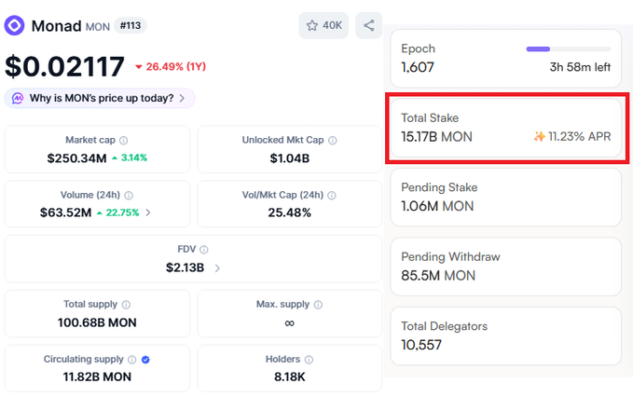This screenshot has height=397, width=633.
Task: Click the '3h 58m left' epoch text
Action: [x=580, y=67]
